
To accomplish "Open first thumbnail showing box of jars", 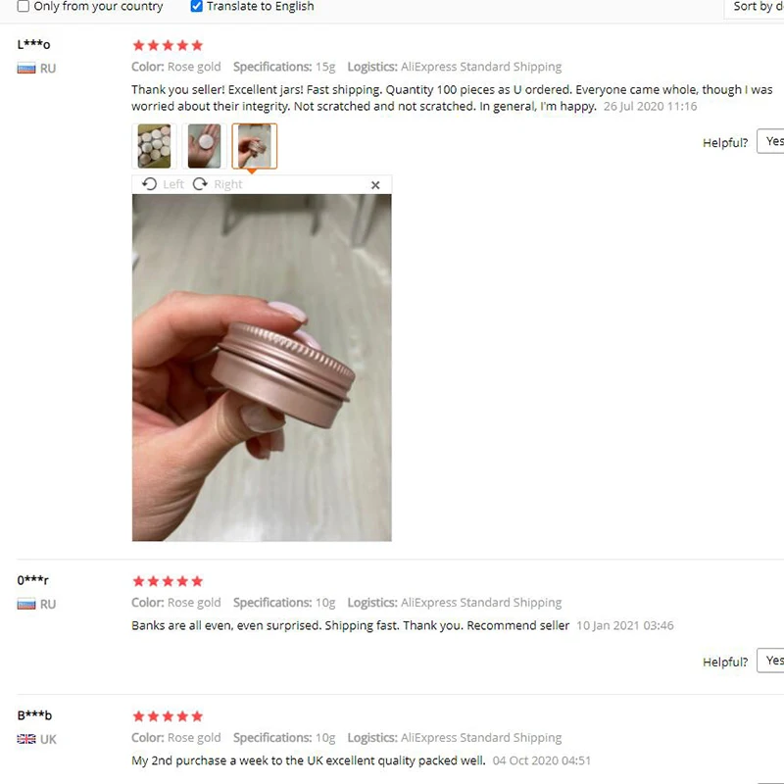I will click(x=154, y=146).
